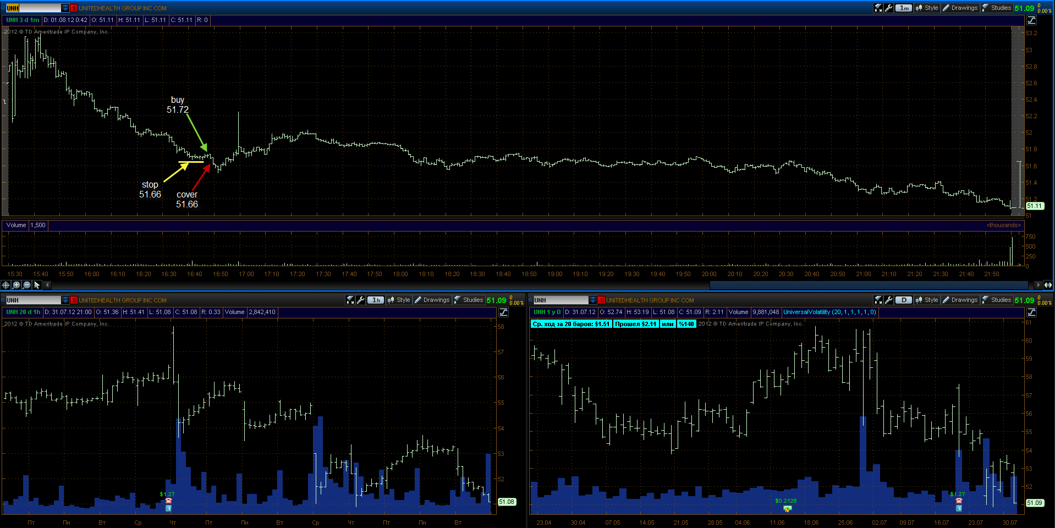This screenshot has height=528, width=1055.
Task: Click the scroll-right arrow on the 1m chart scrollbar
Action: coord(1037,285)
